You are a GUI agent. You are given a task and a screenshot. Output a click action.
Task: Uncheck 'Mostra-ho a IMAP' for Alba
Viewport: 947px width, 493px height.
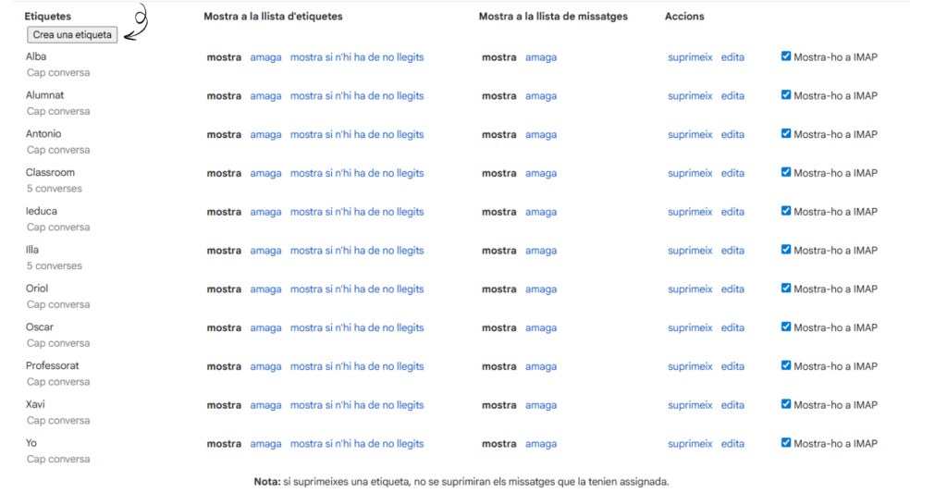(786, 56)
